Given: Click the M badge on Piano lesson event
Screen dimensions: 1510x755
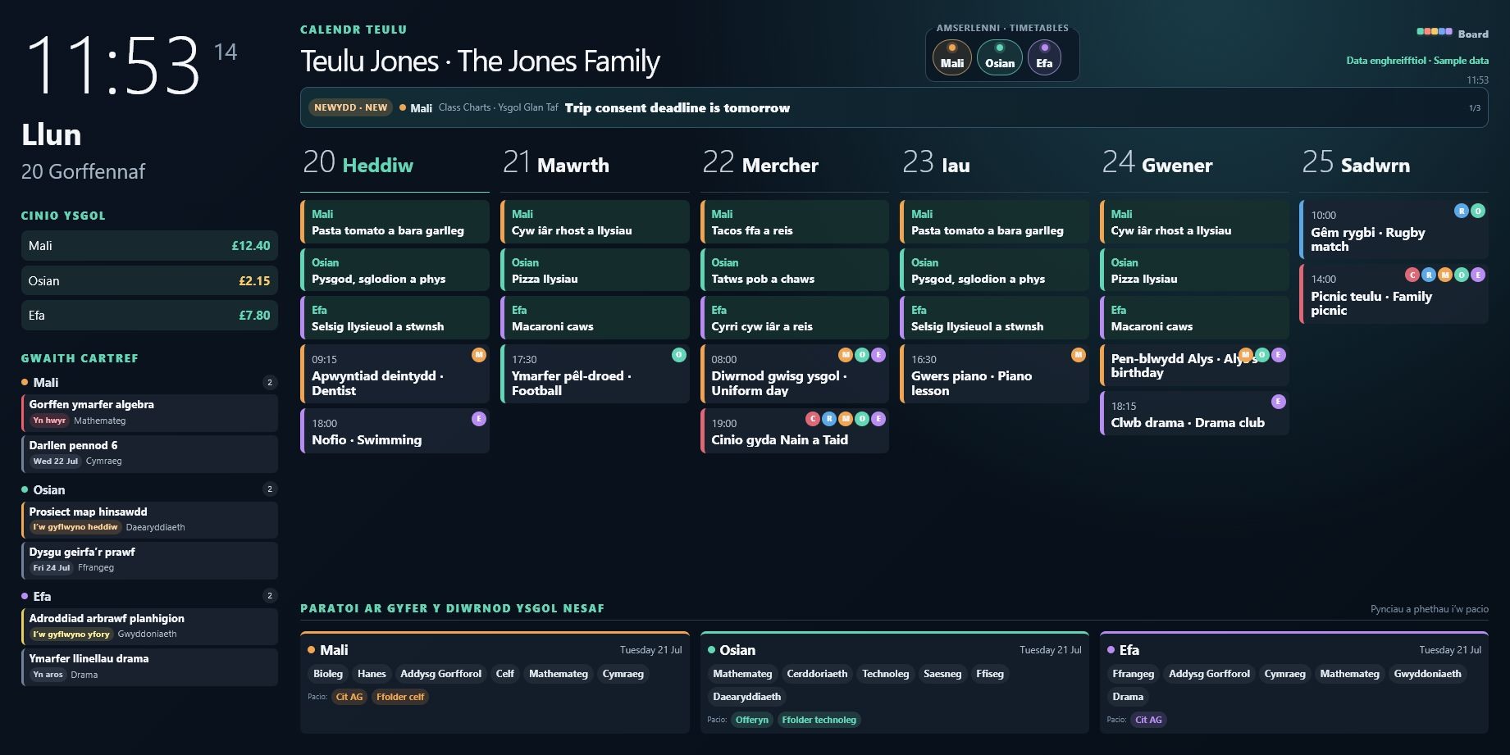Looking at the screenshot, I should pos(1079,355).
